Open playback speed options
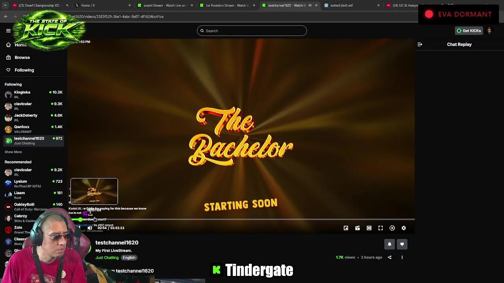The image size is (504, 283). 392,228
